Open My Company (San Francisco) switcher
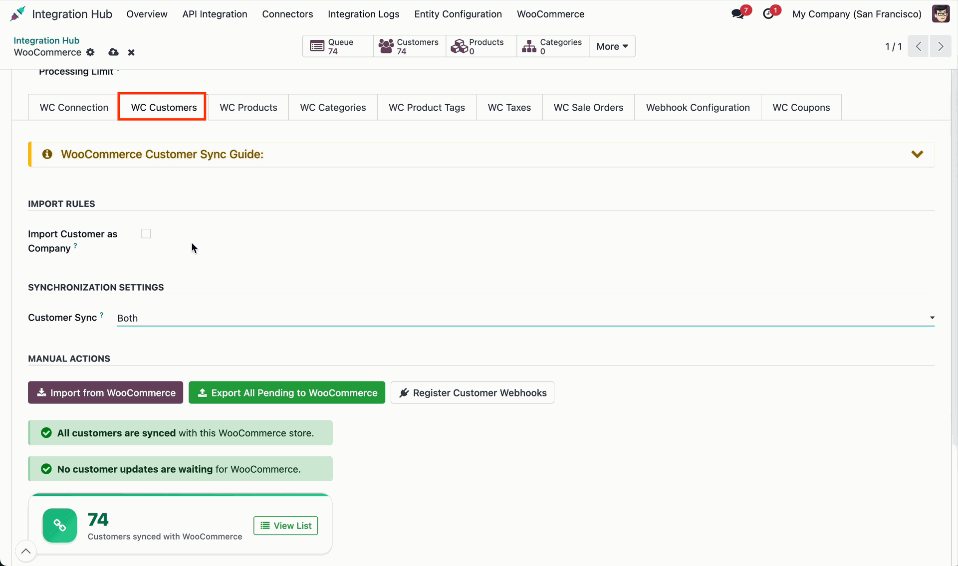Viewport: 958px width, 566px height. click(857, 14)
